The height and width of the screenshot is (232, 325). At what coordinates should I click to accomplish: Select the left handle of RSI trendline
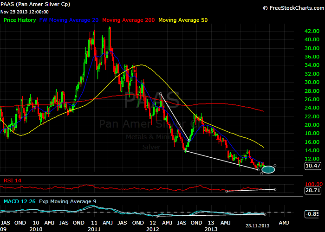click(227, 191)
